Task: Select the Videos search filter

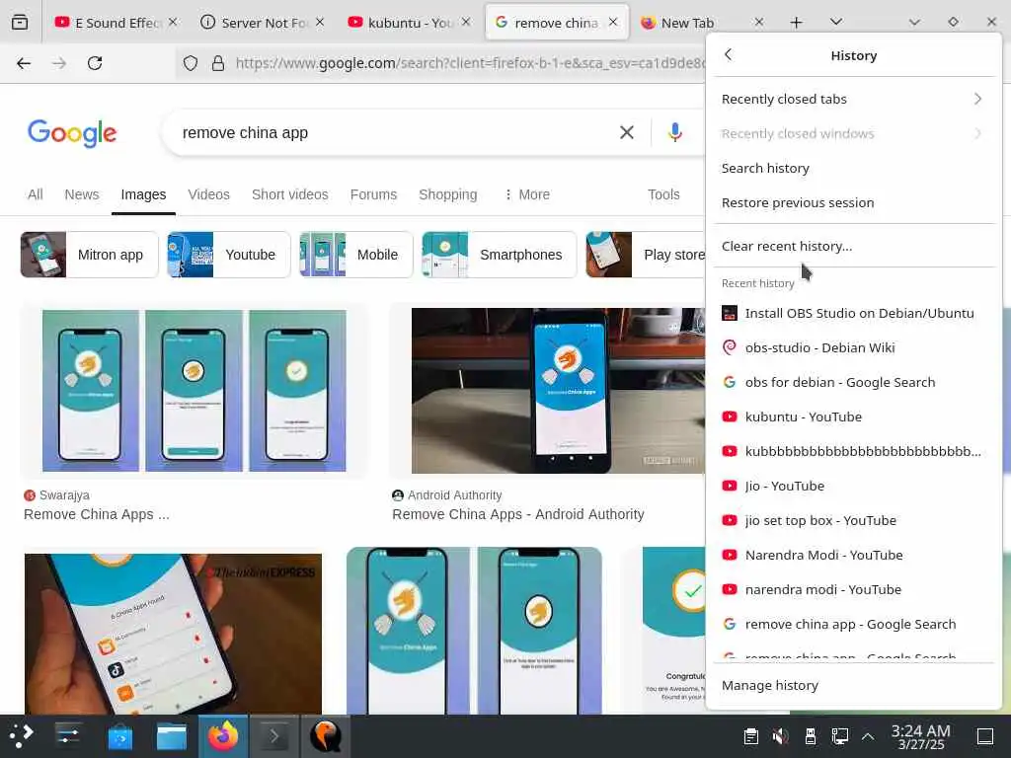Action: [208, 194]
